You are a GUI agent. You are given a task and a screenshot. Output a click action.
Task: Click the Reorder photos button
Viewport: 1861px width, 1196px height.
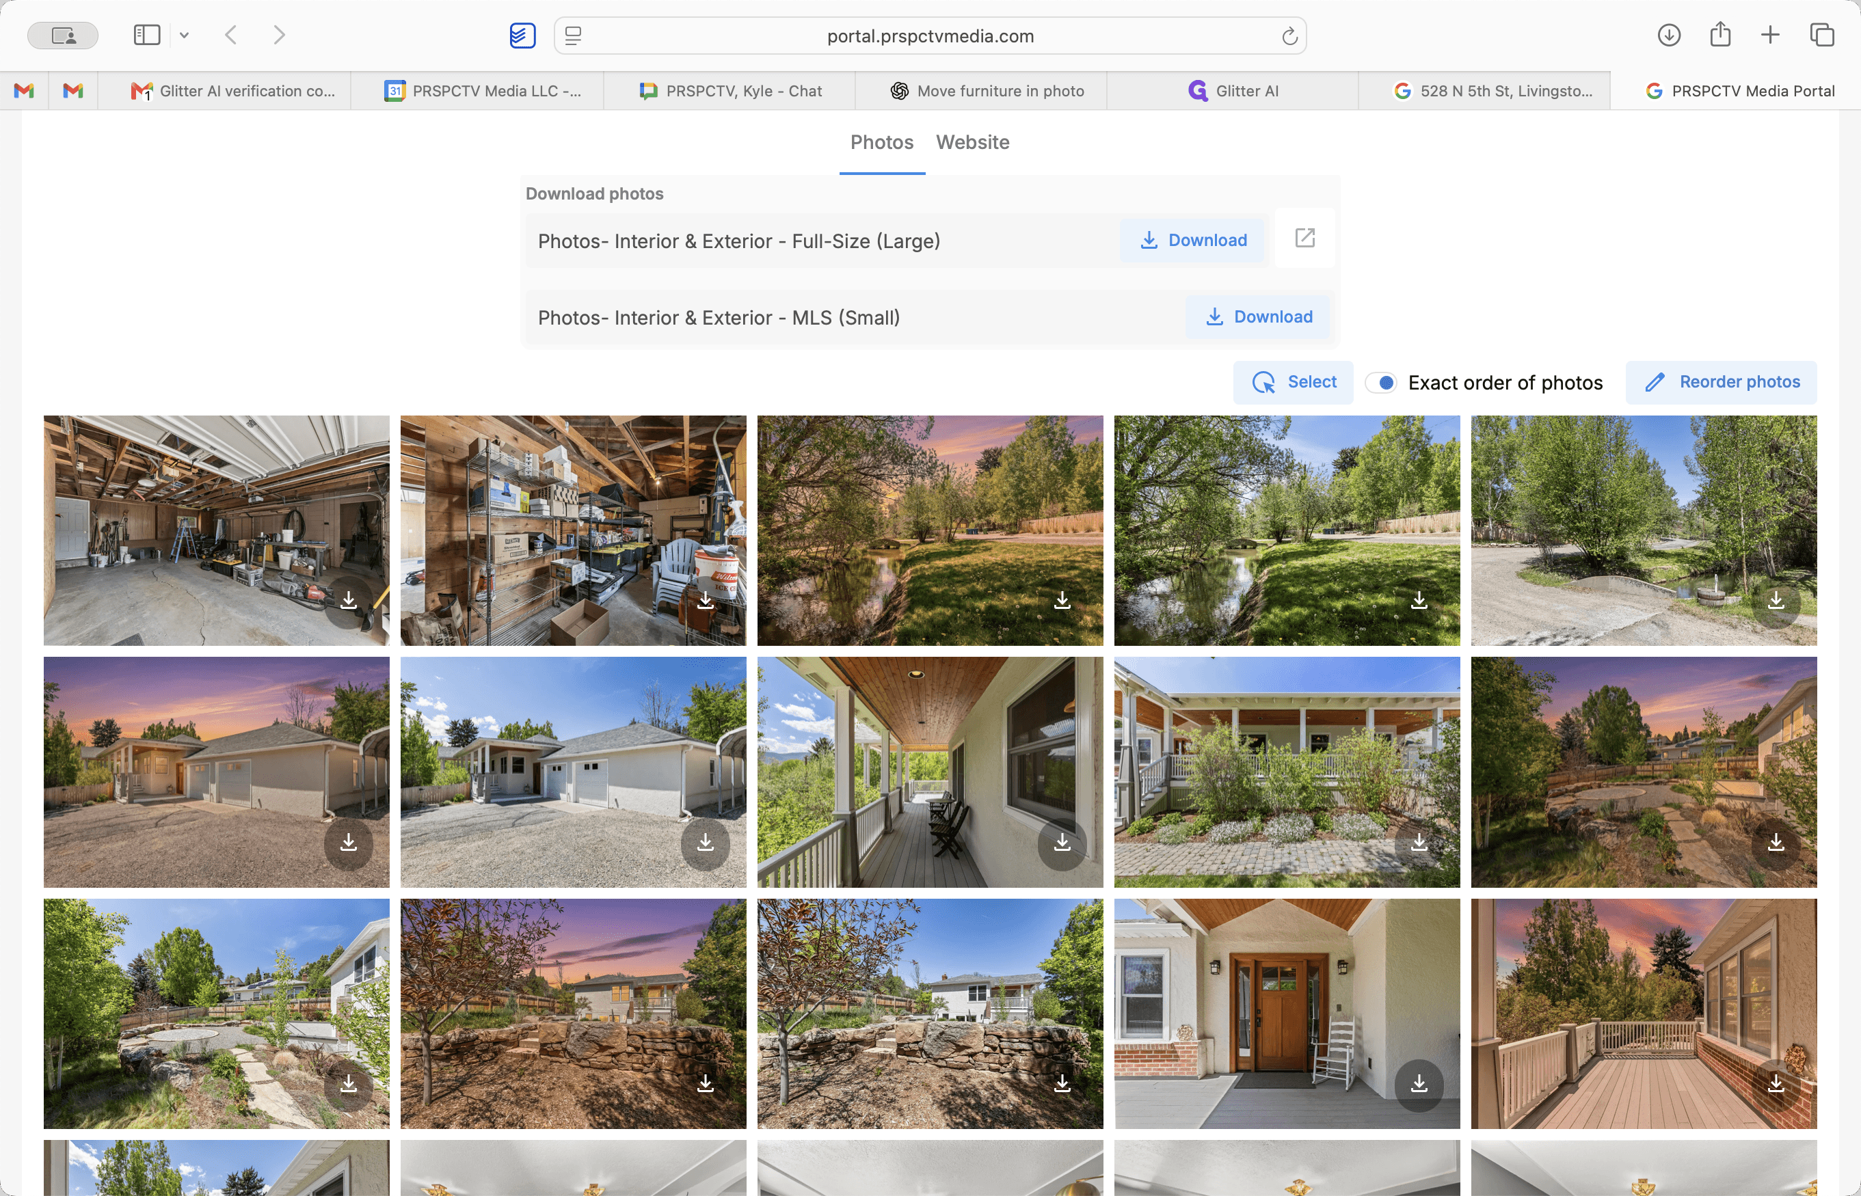point(1722,382)
